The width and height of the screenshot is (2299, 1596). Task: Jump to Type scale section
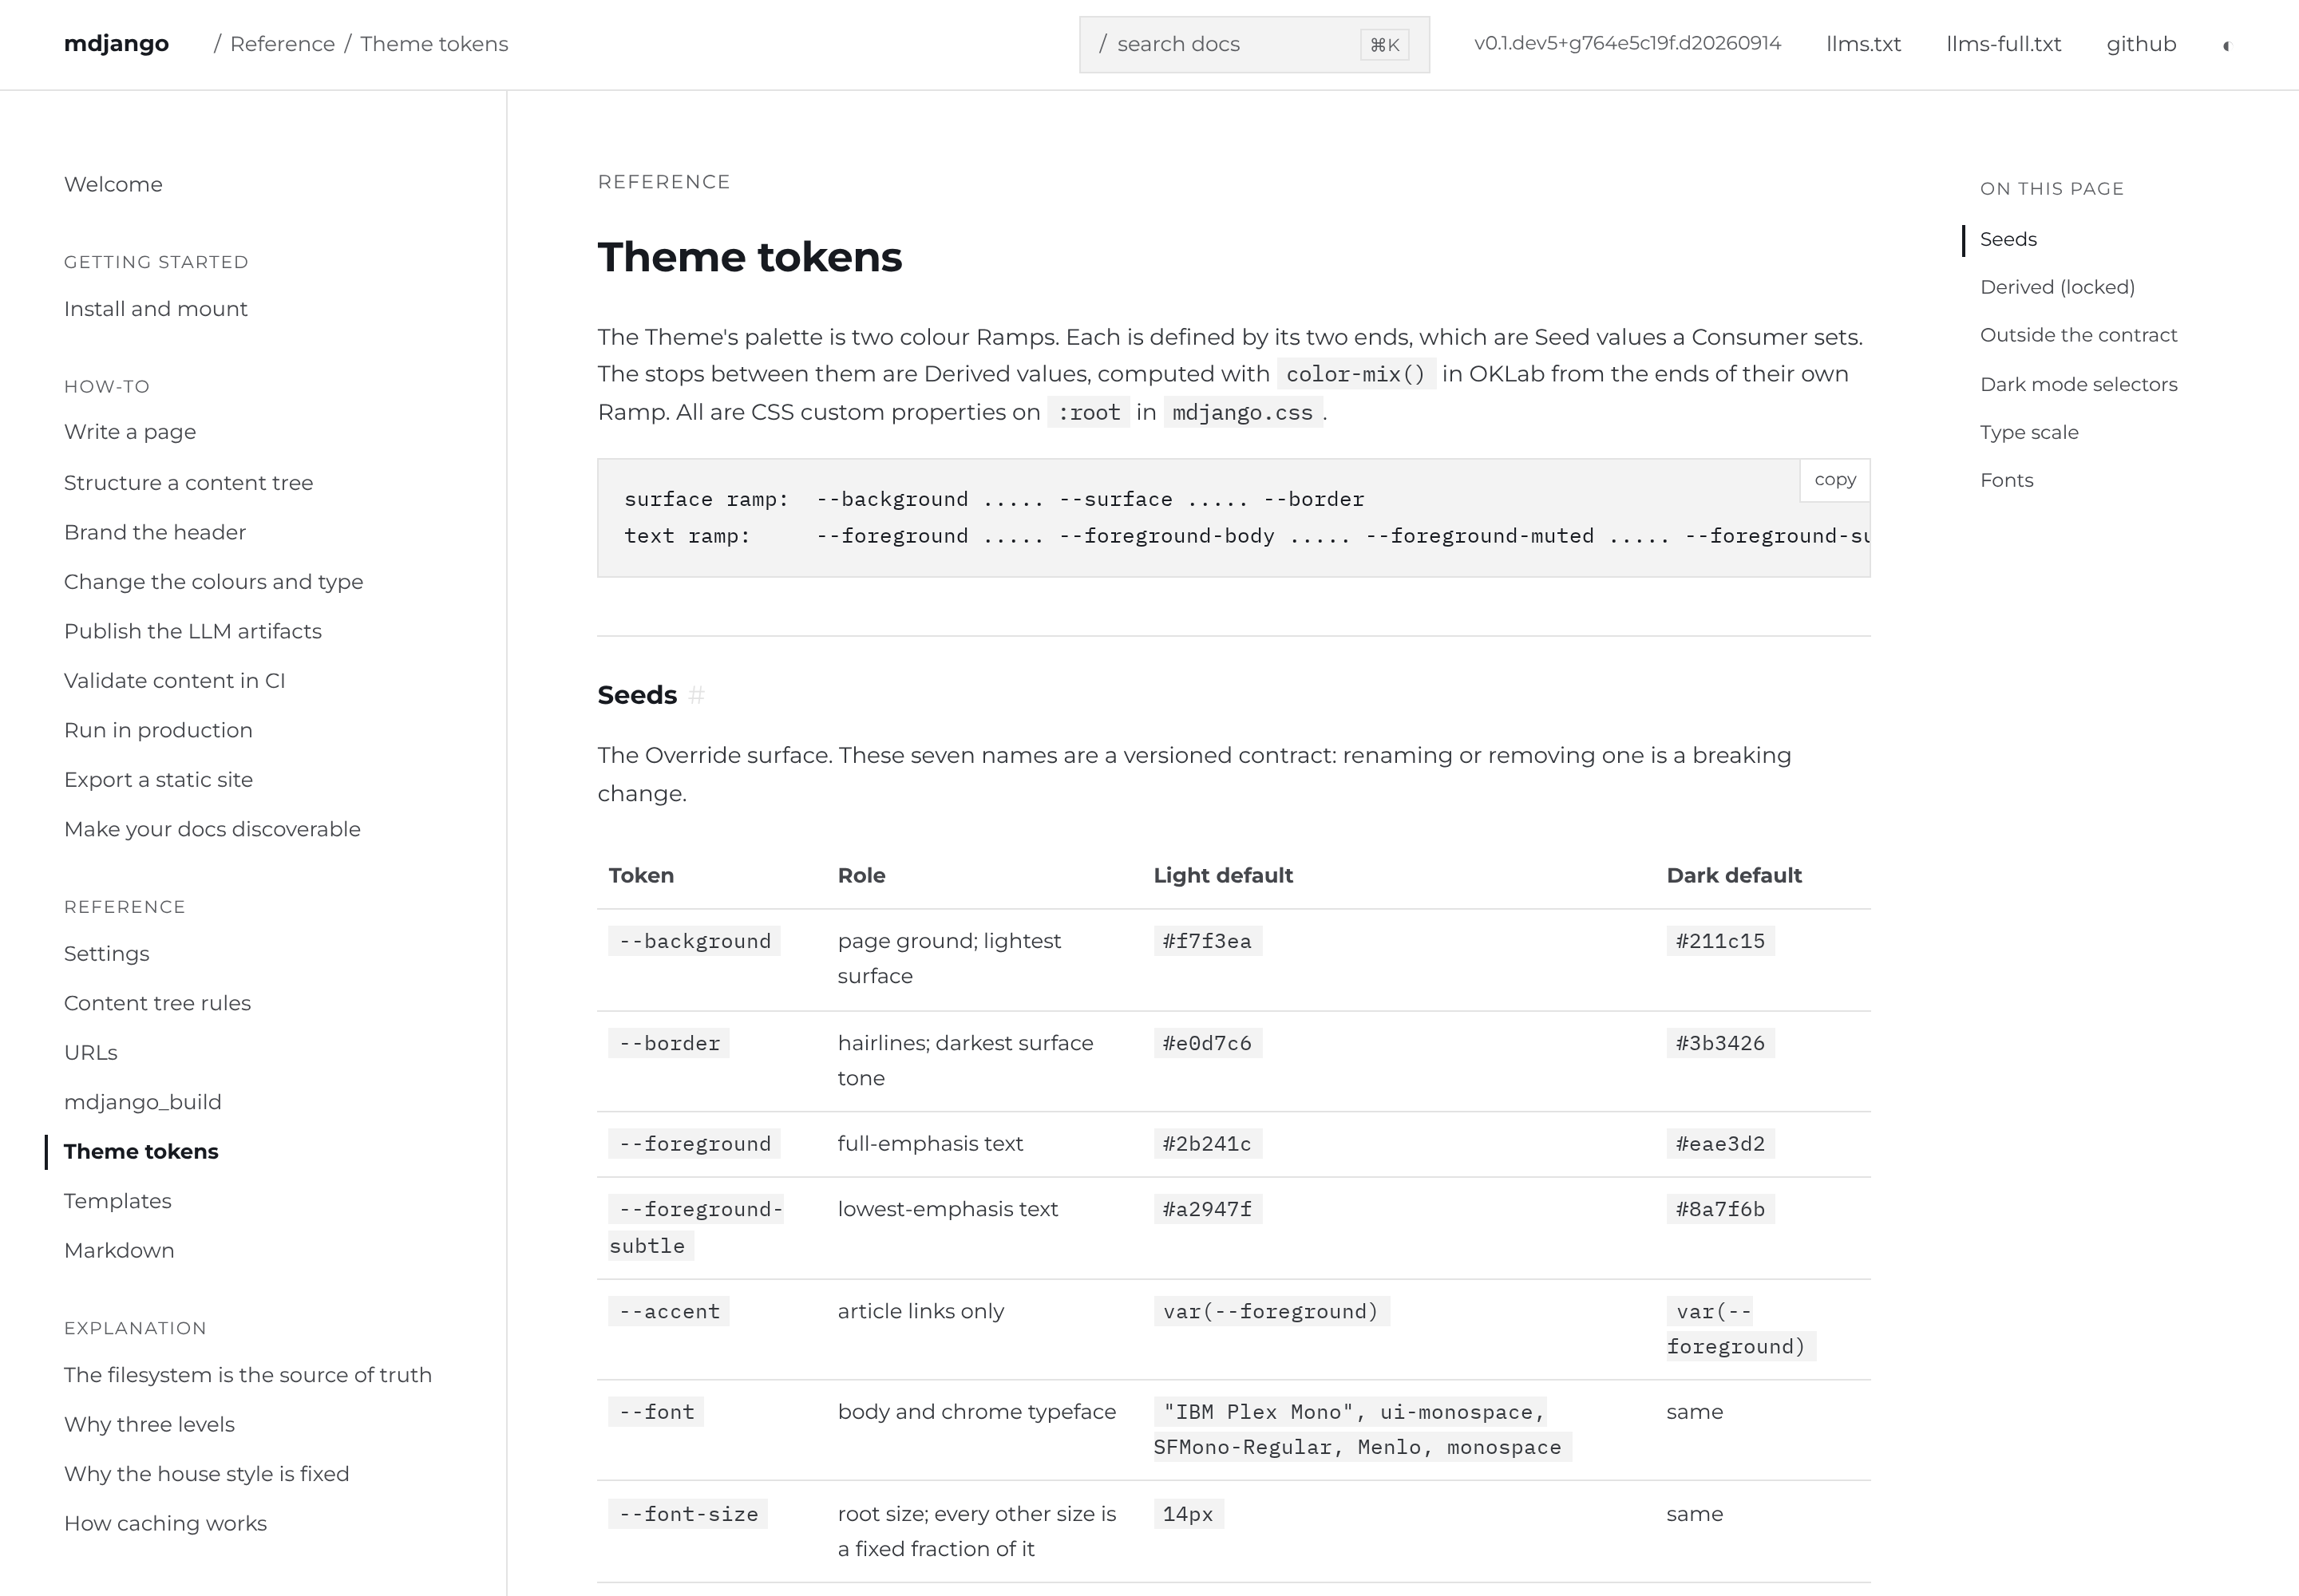[x=2030, y=432]
